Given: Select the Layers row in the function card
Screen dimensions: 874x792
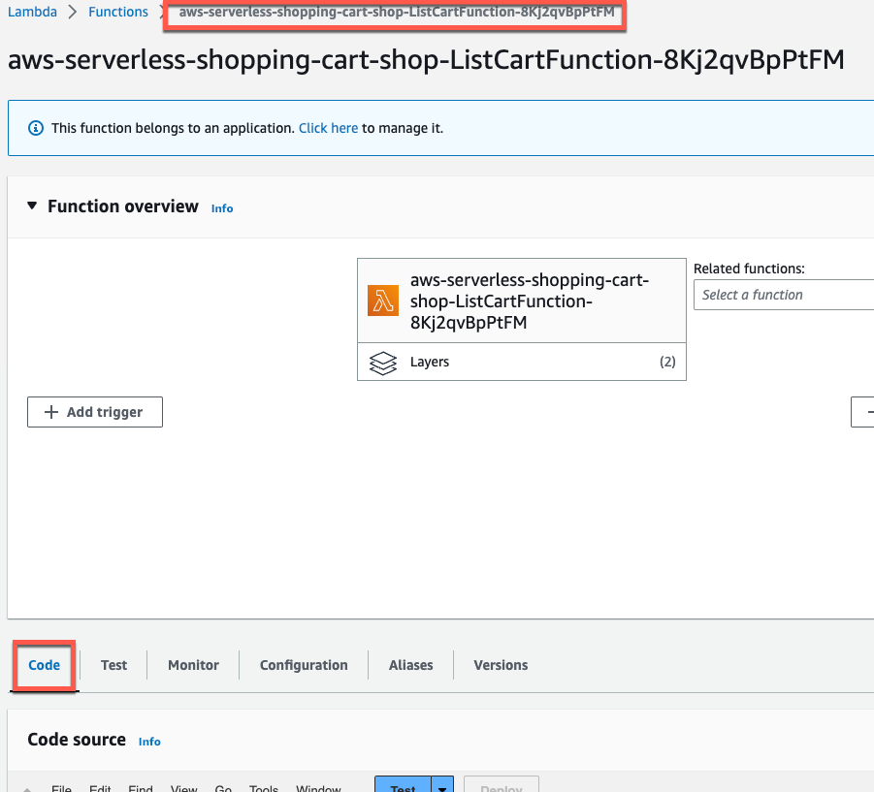Looking at the screenshot, I should tap(522, 362).
